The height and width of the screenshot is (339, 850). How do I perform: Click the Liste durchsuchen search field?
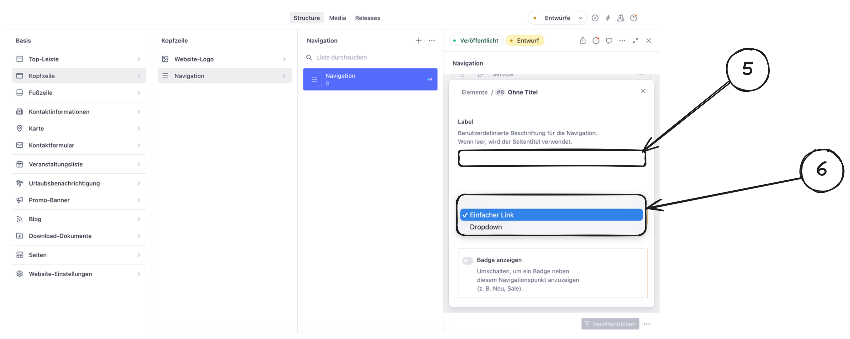point(370,58)
